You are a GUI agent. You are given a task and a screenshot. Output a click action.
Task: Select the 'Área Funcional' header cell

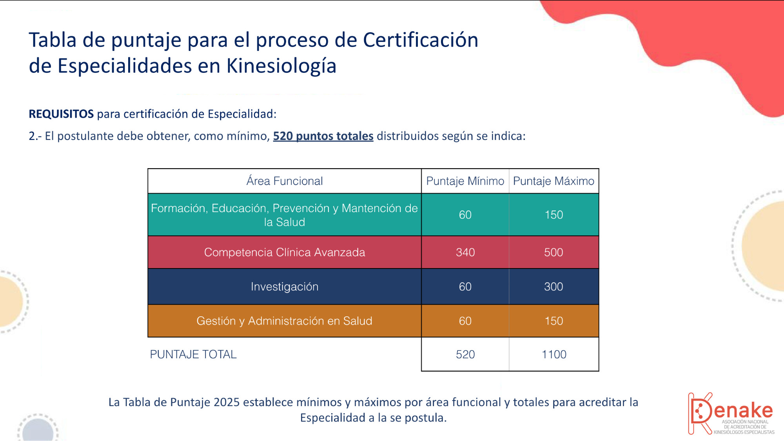point(284,181)
